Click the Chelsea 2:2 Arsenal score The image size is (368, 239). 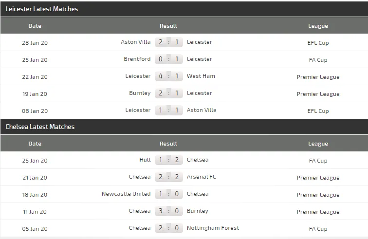pos(168,177)
